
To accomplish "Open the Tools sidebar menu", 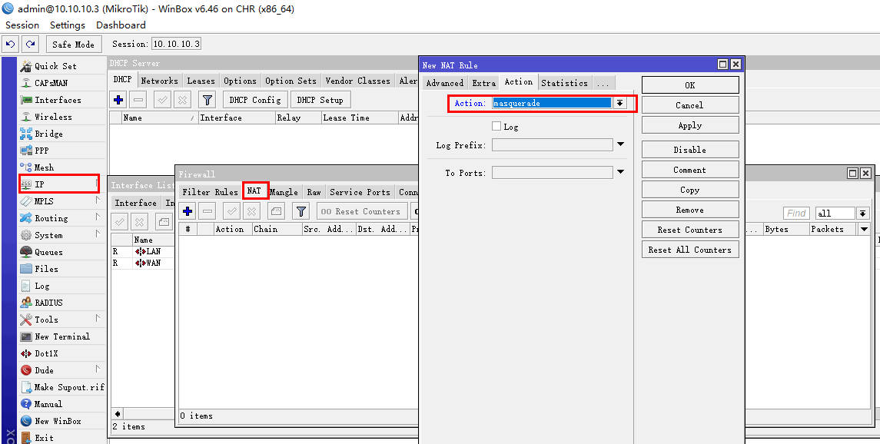I will [46, 319].
